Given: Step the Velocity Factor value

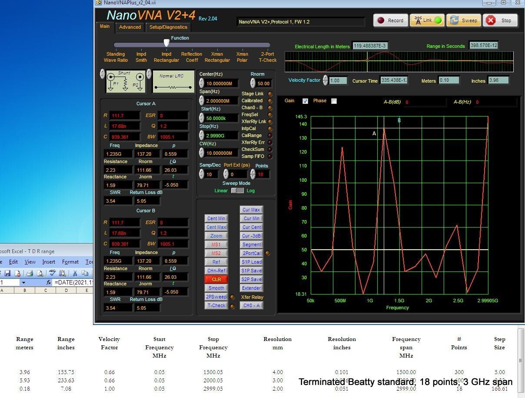Looking at the screenshot, I should coord(325,80).
